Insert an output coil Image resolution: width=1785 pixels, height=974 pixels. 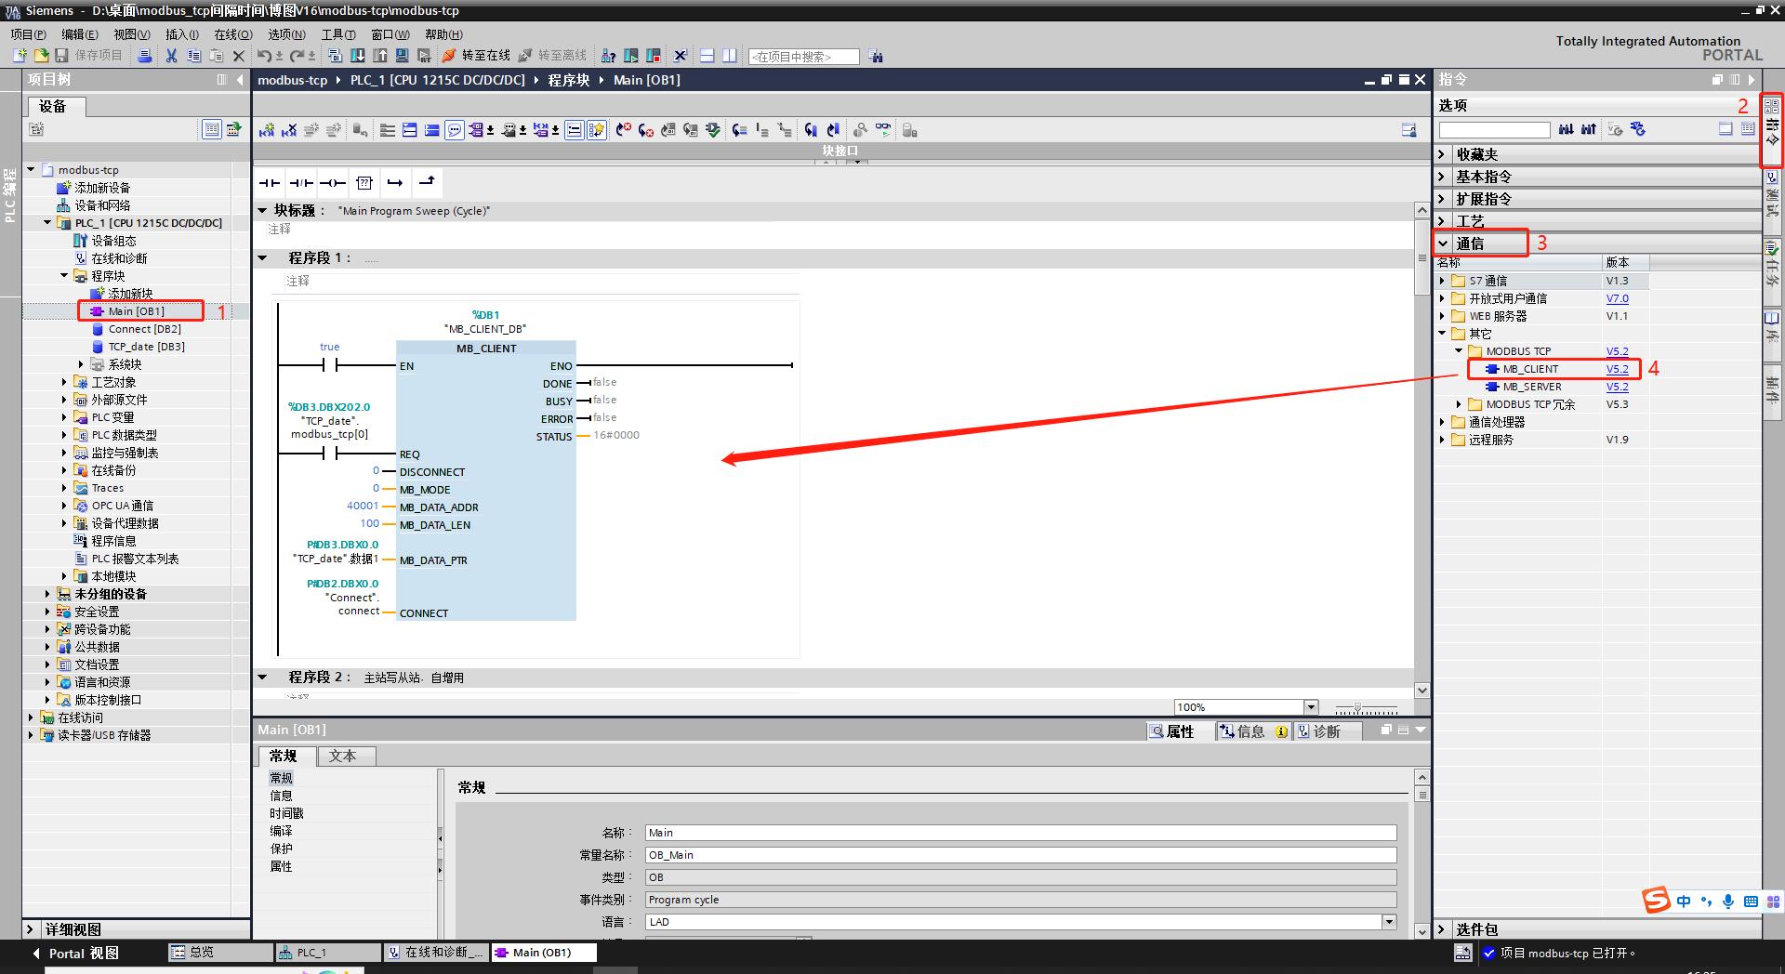(x=333, y=182)
